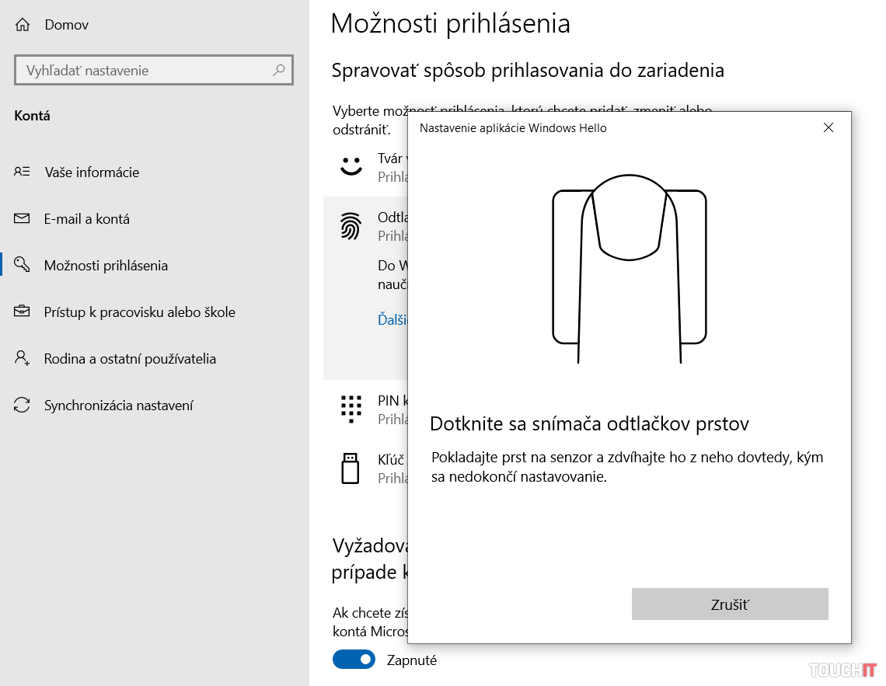
Task: Click the Synchronizácia nastavení sync arrows icon
Action: tap(22, 405)
